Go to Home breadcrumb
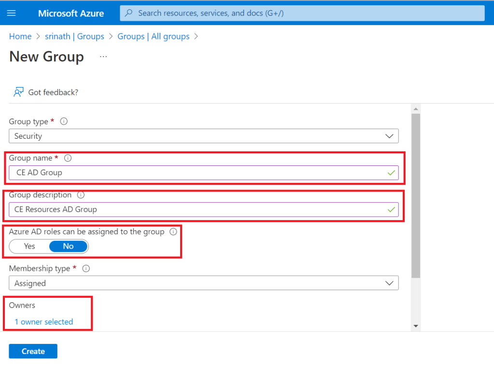The height and width of the screenshot is (369, 494). tap(20, 36)
